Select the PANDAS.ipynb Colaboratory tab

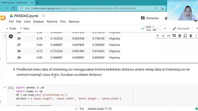(x=15, y=3)
